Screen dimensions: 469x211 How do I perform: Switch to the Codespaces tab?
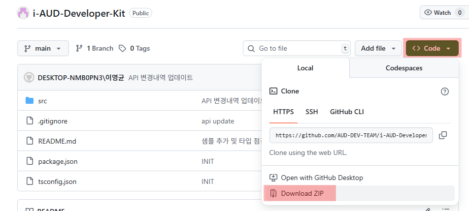coord(404,68)
